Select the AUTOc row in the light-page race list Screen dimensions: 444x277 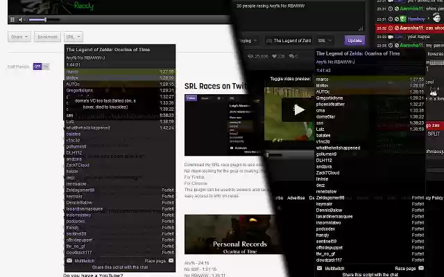pyautogui.click(x=120, y=84)
